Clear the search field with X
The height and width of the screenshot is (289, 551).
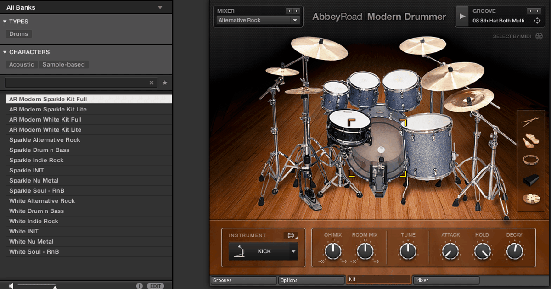[x=152, y=83]
